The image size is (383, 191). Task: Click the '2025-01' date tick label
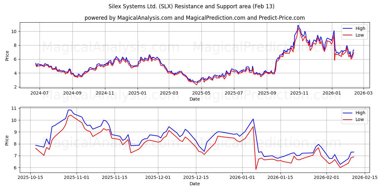138,93
